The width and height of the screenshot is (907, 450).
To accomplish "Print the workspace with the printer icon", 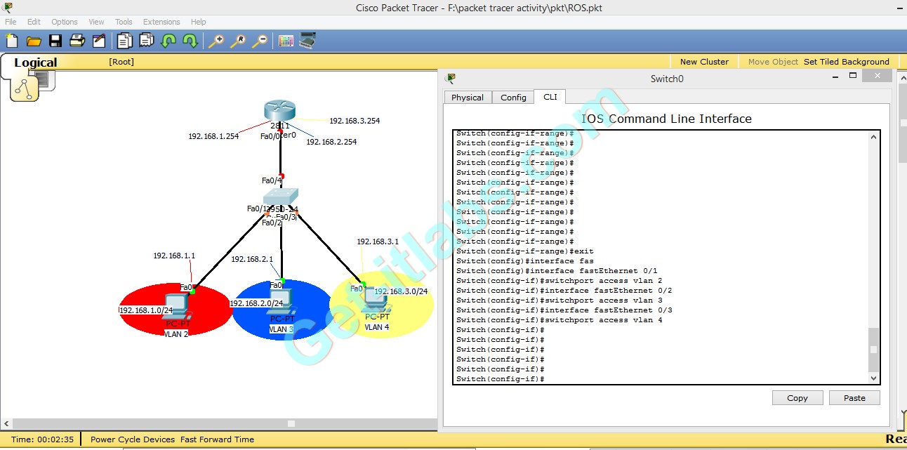I will [77, 41].
